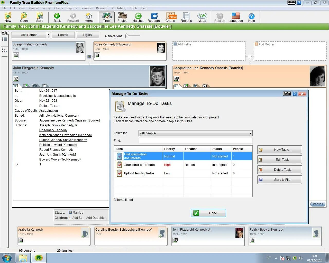Launch the Research toolbar icon
The width and height of the screenshot is (329, 263).
pyautogui.click(x=154, y=17)
